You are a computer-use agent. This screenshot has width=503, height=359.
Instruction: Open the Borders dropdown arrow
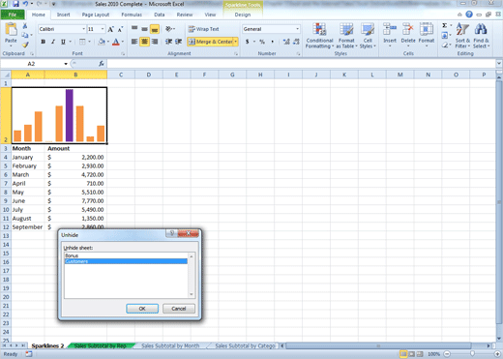point(89,42)
